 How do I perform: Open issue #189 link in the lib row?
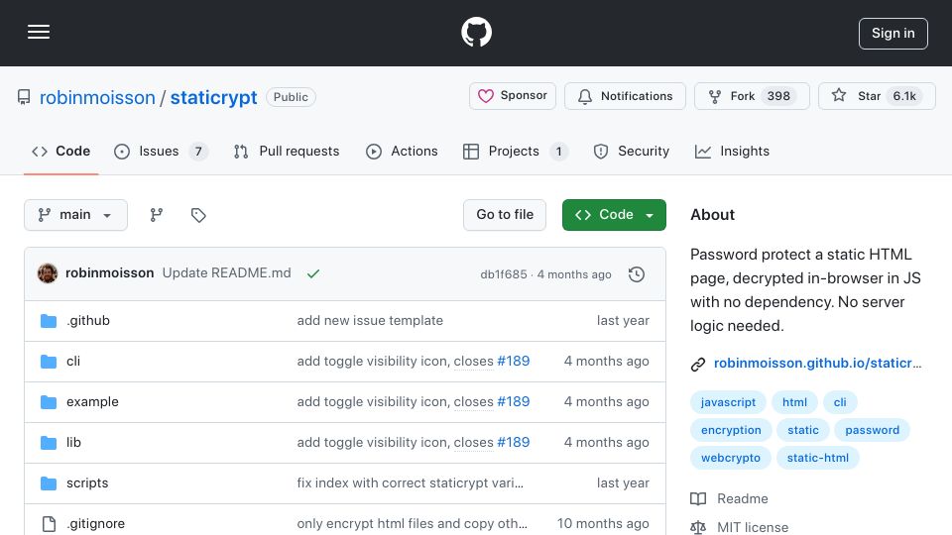513,442
